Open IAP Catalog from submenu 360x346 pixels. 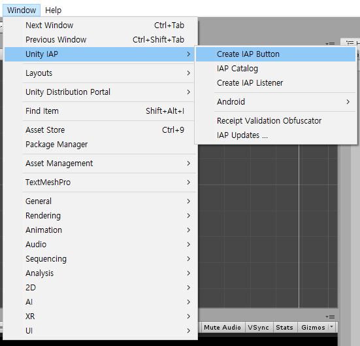click(276, 69)
